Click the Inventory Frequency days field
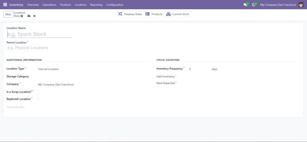The image size is (307, 142). point(198,69)
